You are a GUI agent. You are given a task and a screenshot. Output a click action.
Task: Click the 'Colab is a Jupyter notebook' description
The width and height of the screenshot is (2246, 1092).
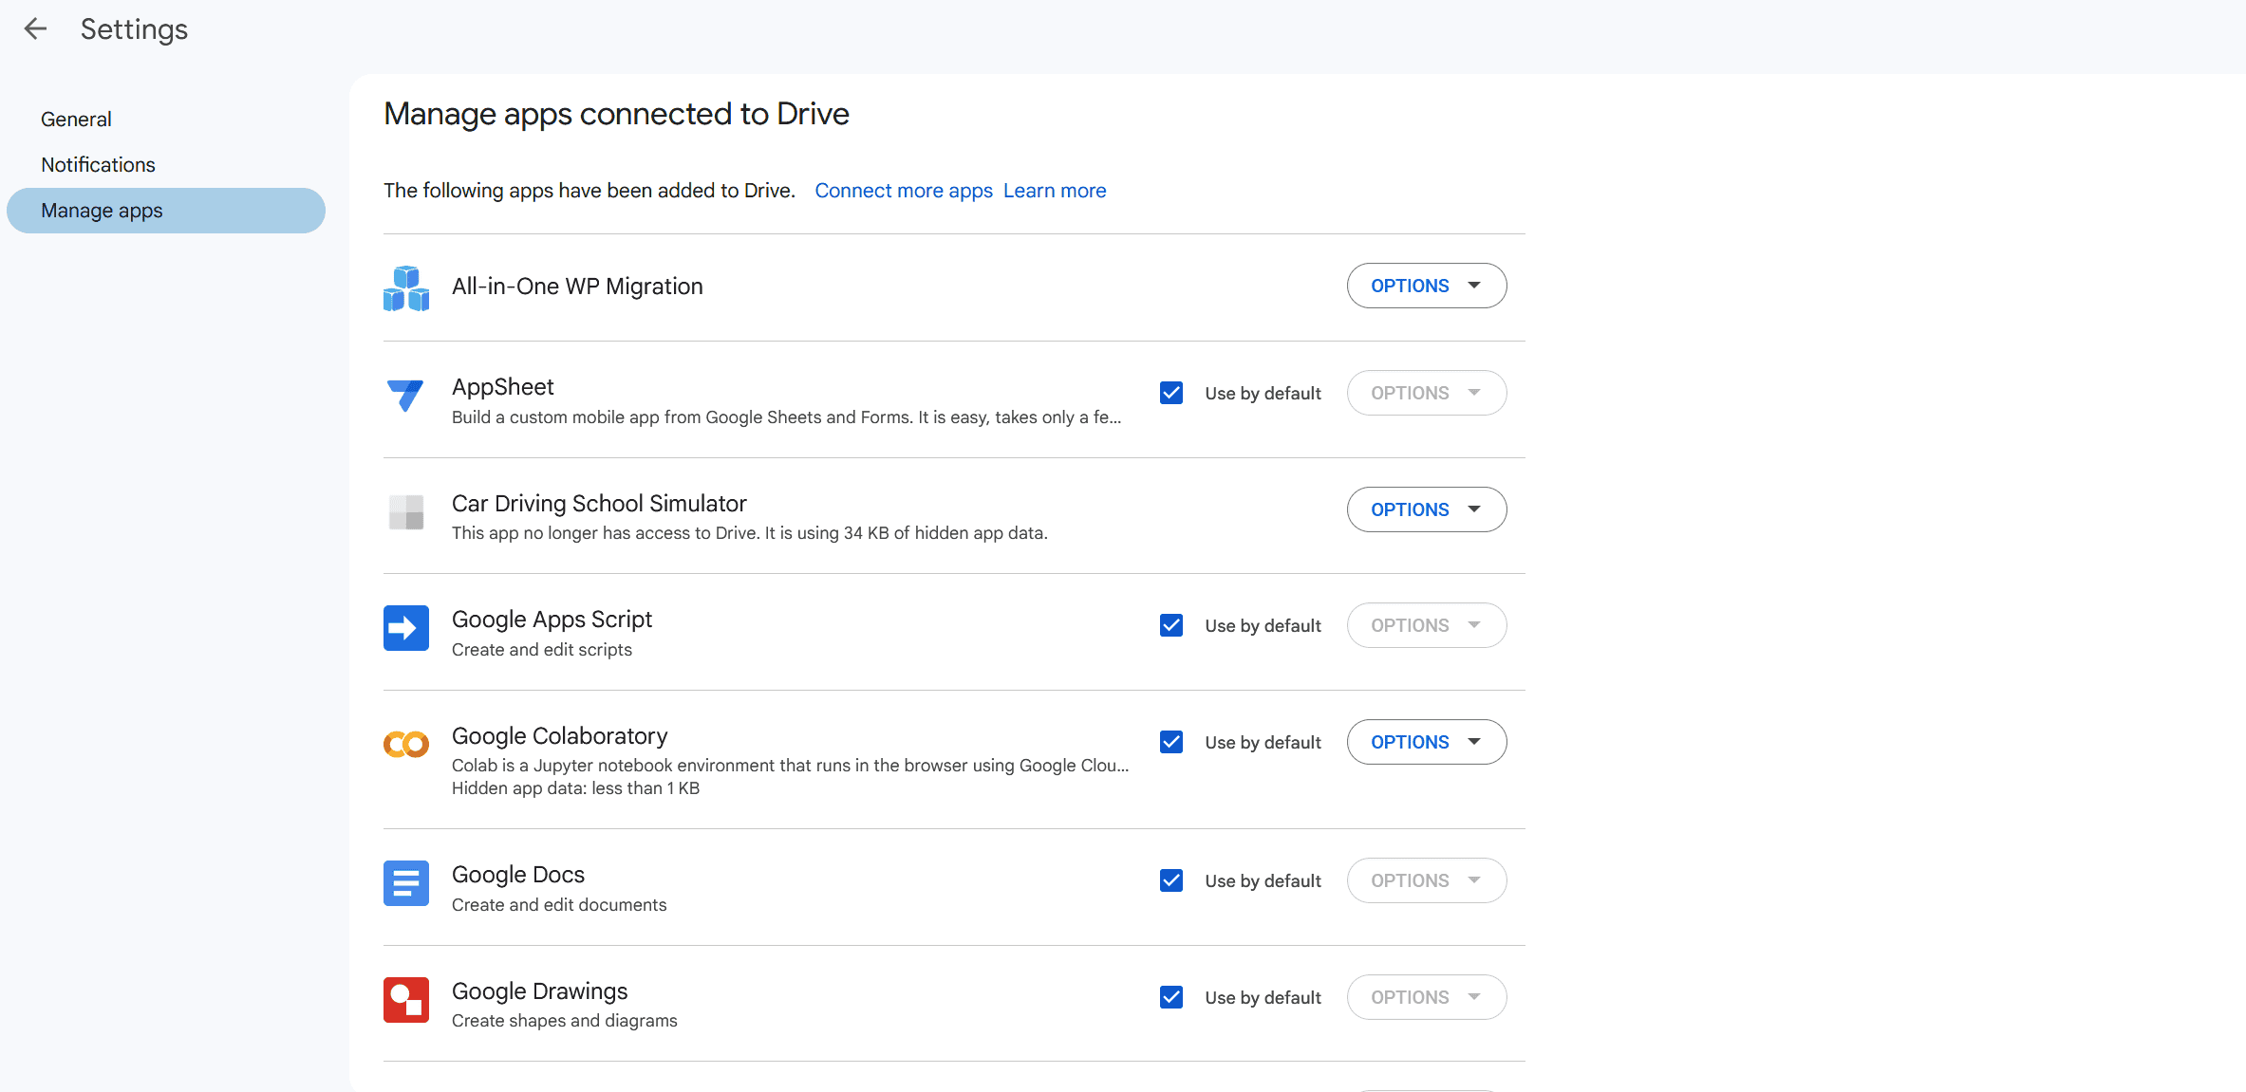(790, 766)
